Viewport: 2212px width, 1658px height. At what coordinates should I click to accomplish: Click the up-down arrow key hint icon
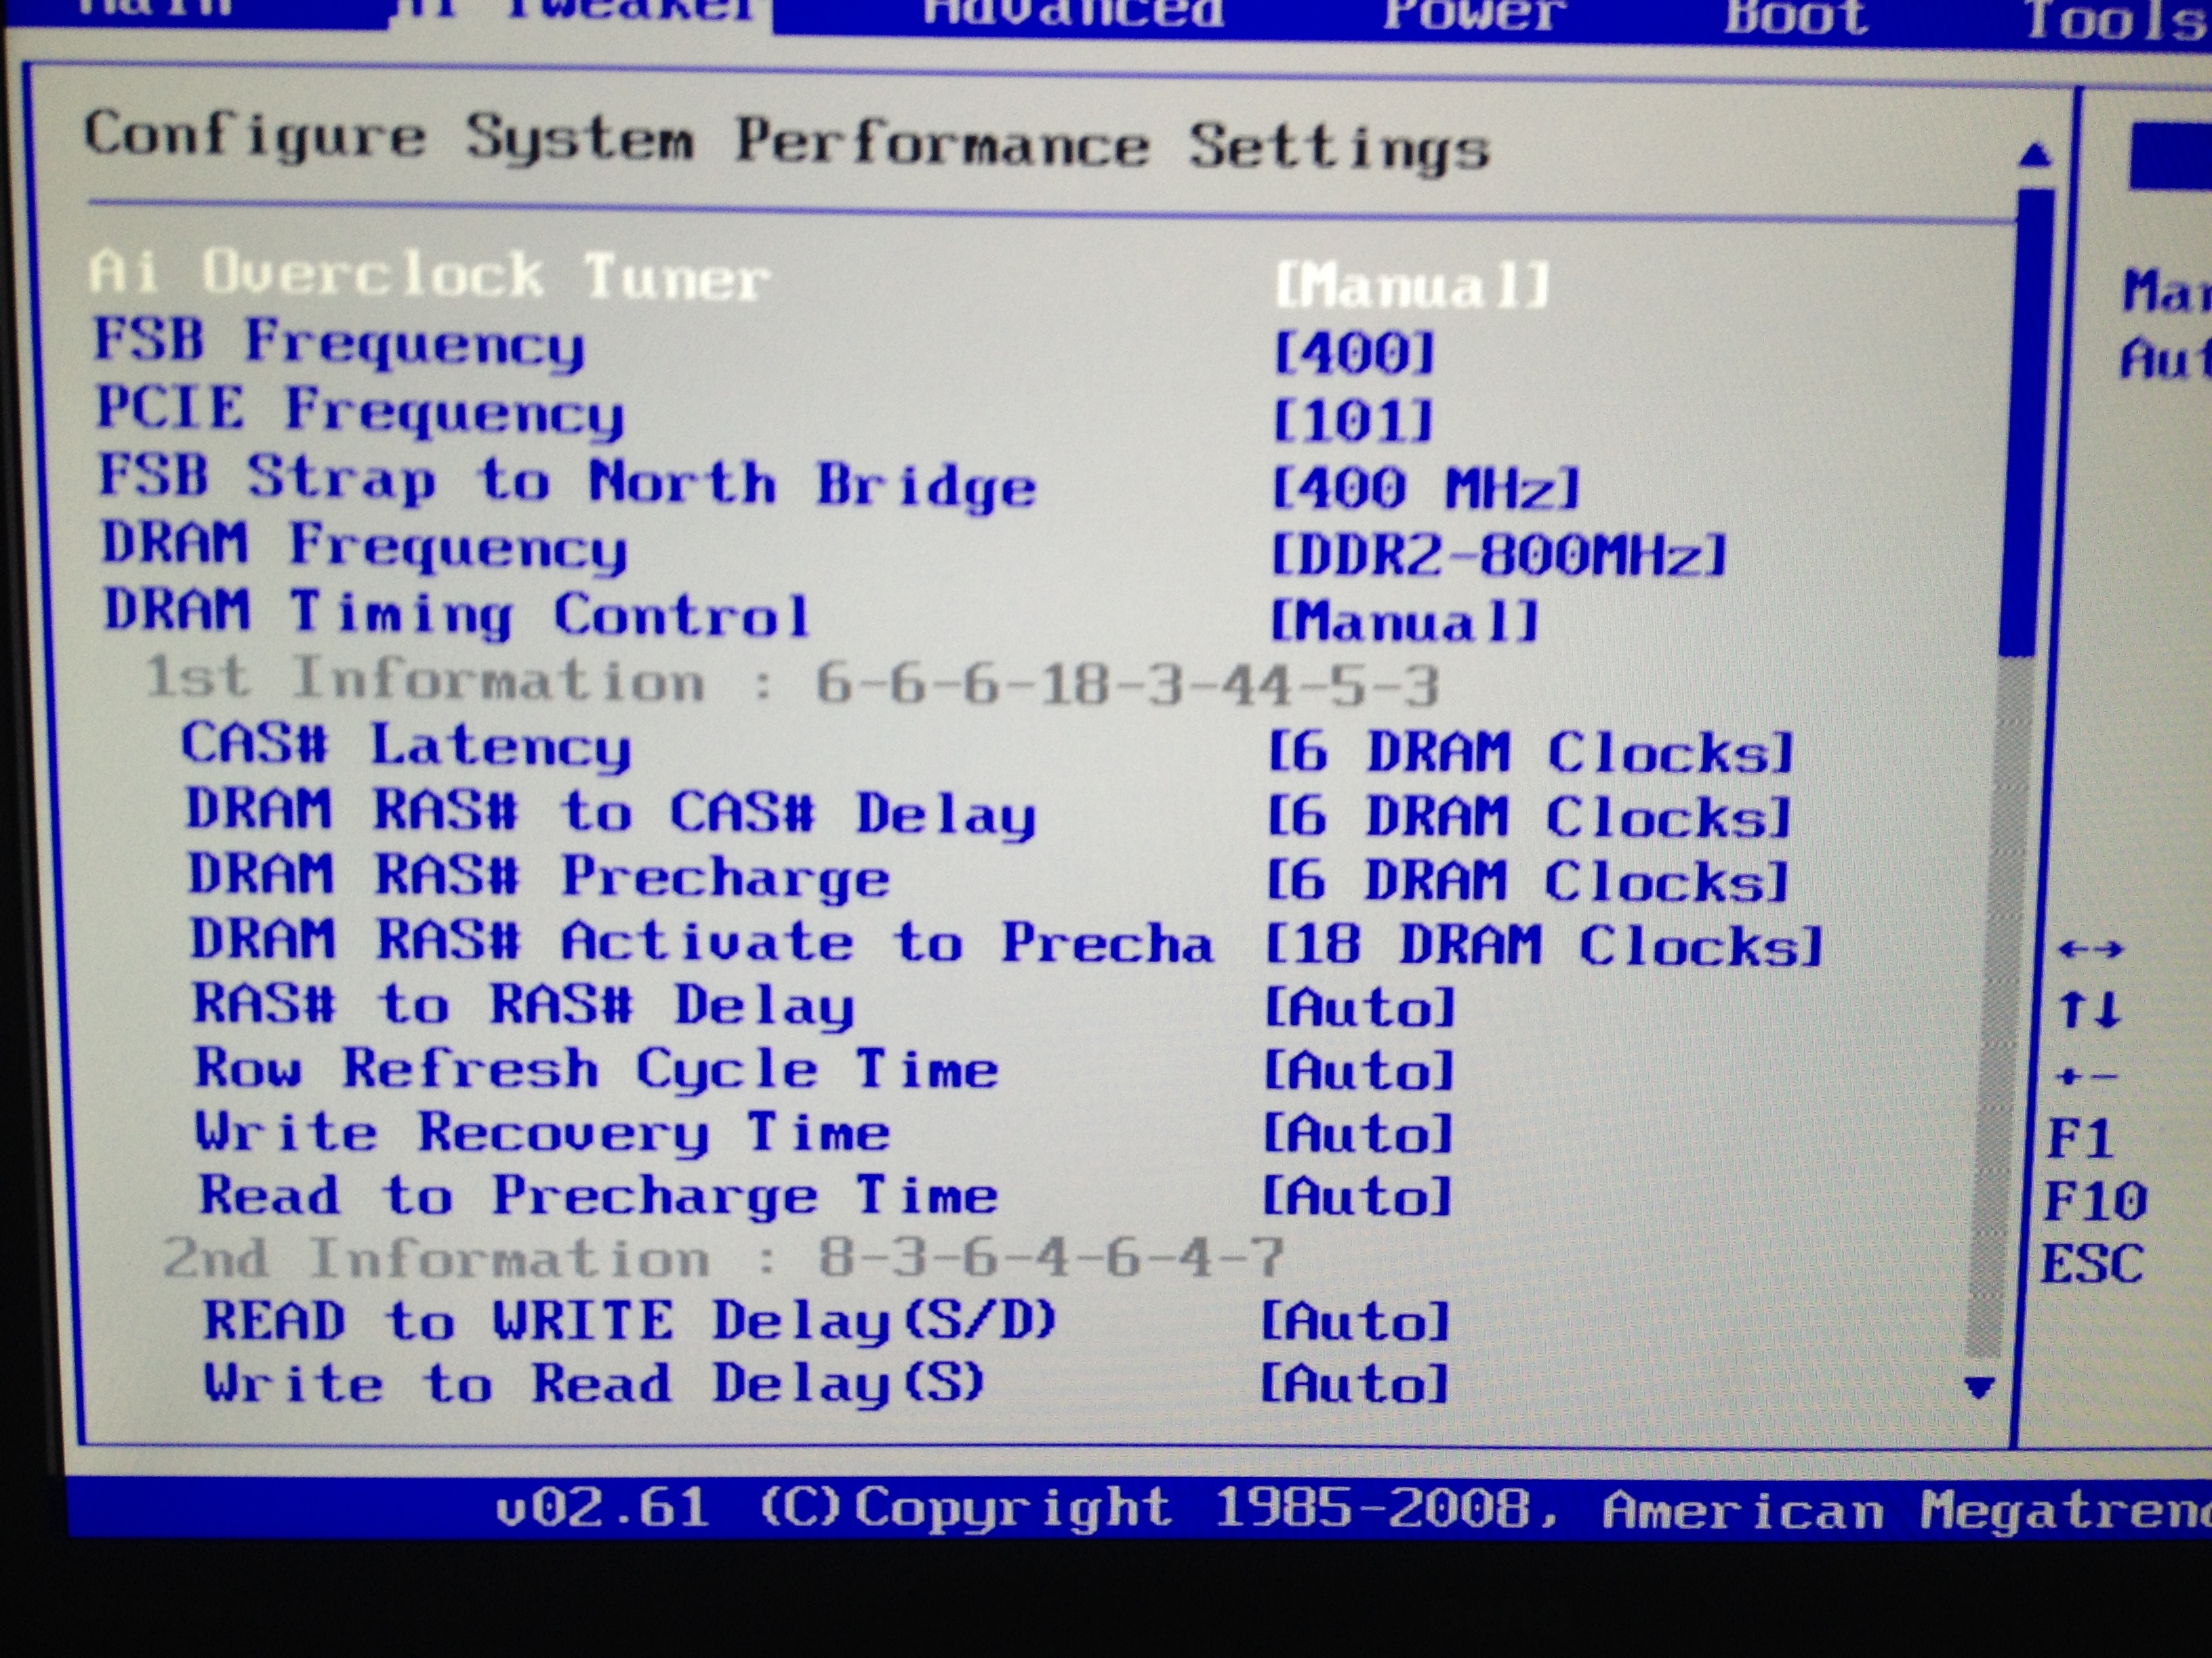click(2090, 1009)
